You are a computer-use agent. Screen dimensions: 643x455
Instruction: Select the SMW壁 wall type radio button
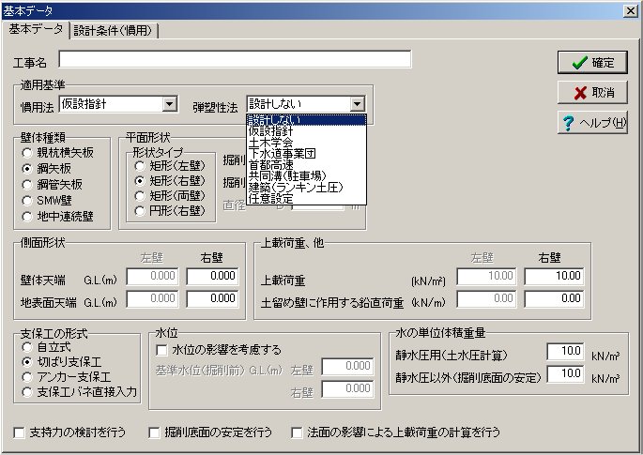[29, 200]
